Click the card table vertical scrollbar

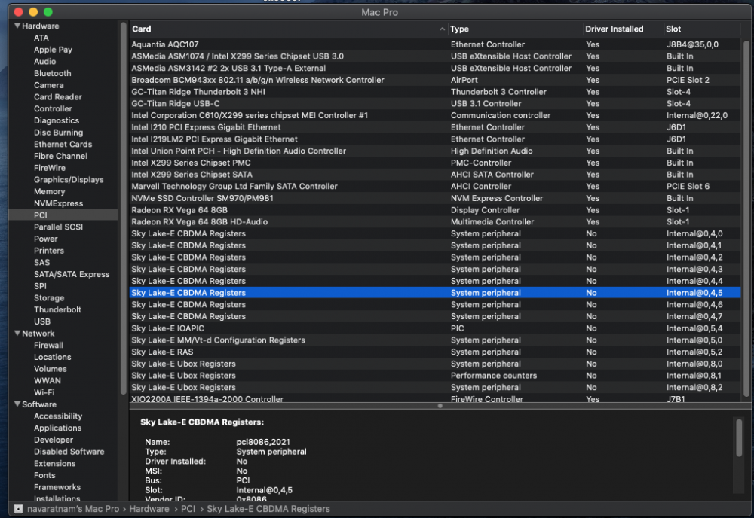[746, 218]
